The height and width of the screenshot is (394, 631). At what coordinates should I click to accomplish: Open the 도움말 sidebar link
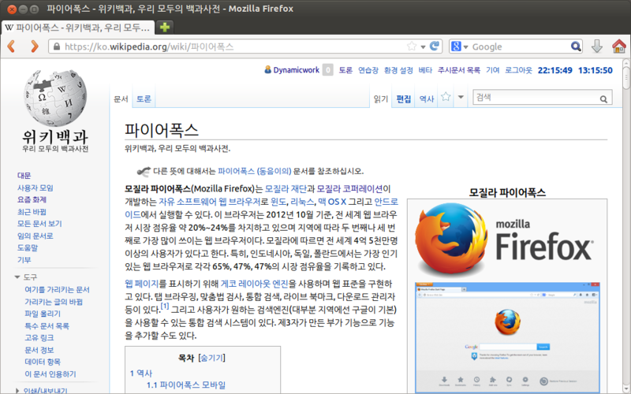tap(28, 247)
